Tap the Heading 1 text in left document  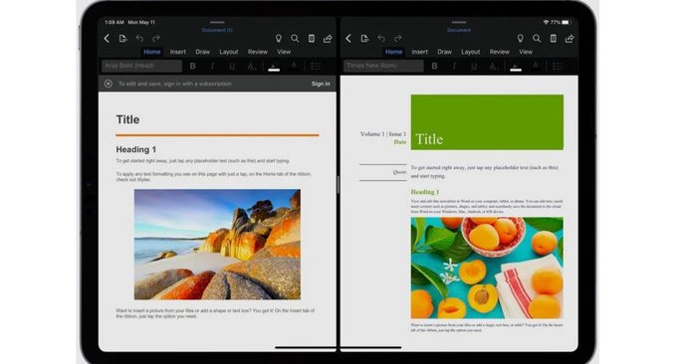tap(136, 149)
